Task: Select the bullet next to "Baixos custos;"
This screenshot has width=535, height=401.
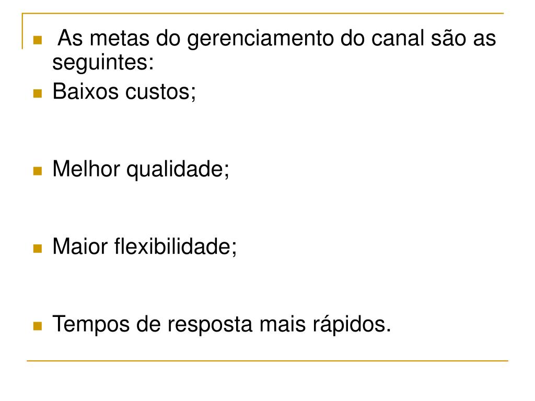Action: point(38,93)
